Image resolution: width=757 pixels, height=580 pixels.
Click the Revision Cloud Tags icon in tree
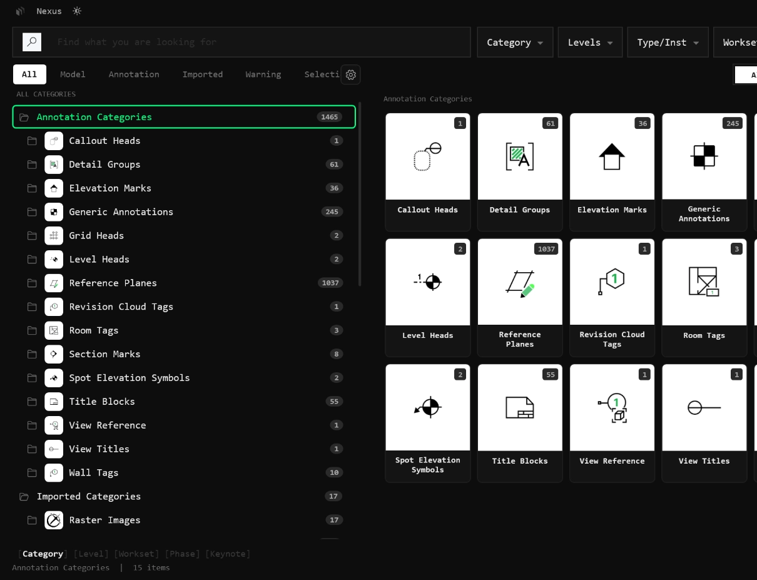point(54,307)
